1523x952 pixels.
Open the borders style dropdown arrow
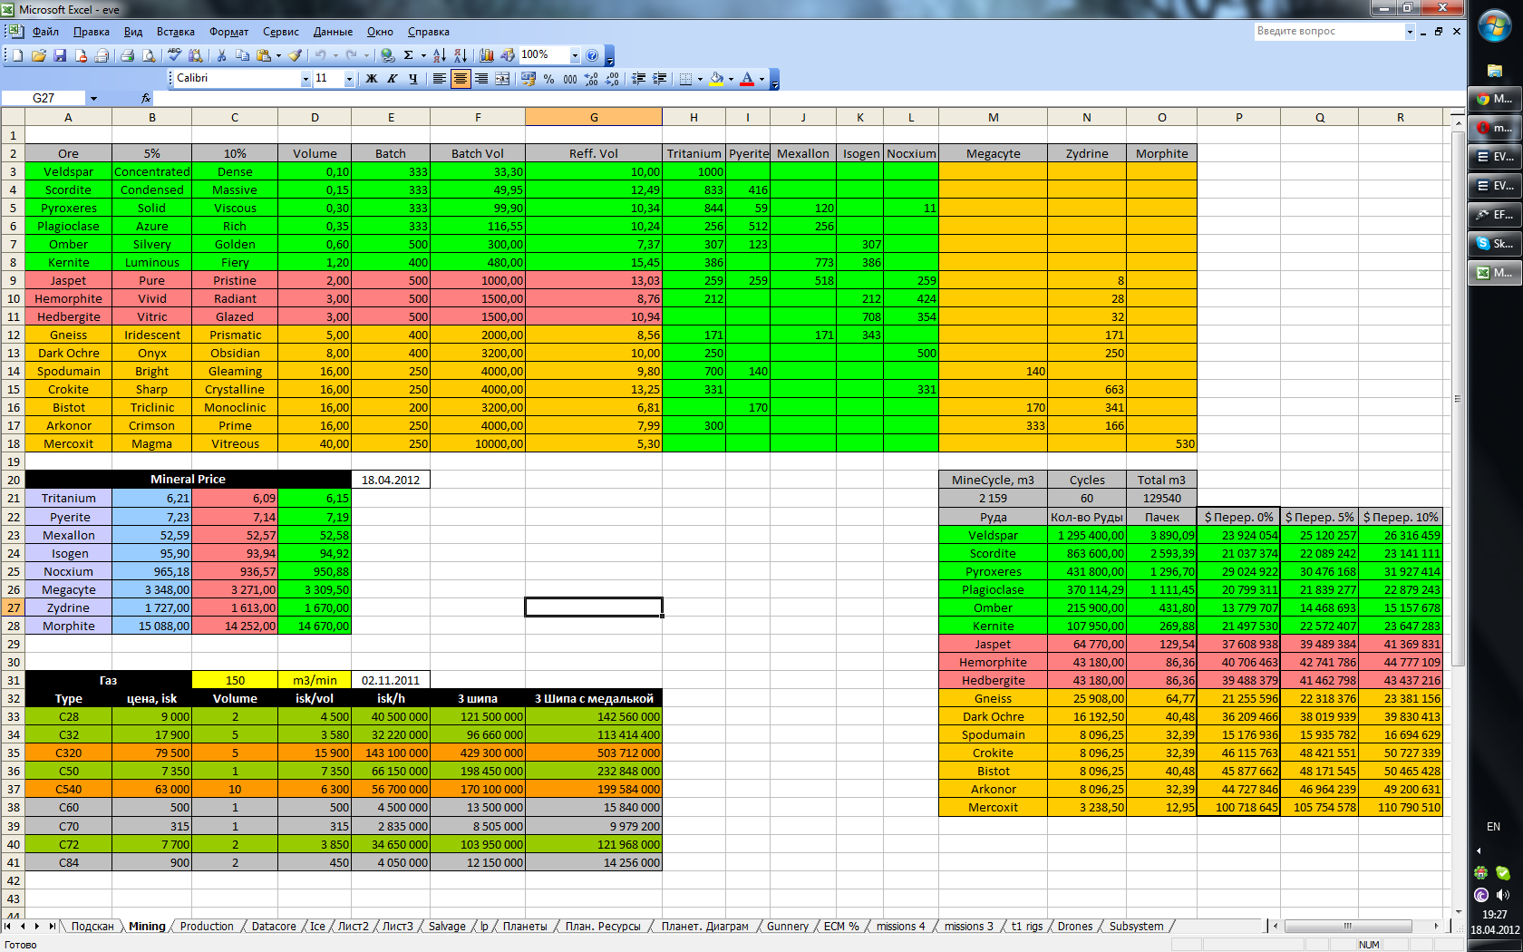700,79
